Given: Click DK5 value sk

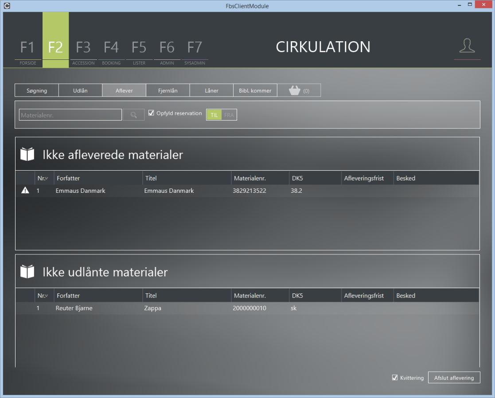Looking at the screenshot, I should 294,308.
